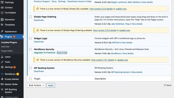The width and height of the screenshot is (174, 98).
Task: Open Rogier Lankhorst author link
Action: [119, 2]
